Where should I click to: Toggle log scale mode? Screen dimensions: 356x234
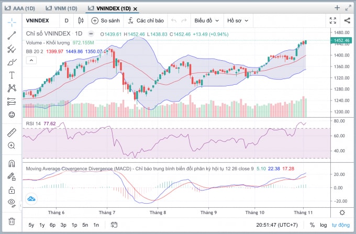(324, 225)
